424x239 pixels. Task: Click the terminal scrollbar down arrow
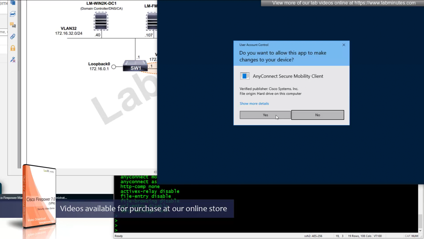[x=420, y=230]
